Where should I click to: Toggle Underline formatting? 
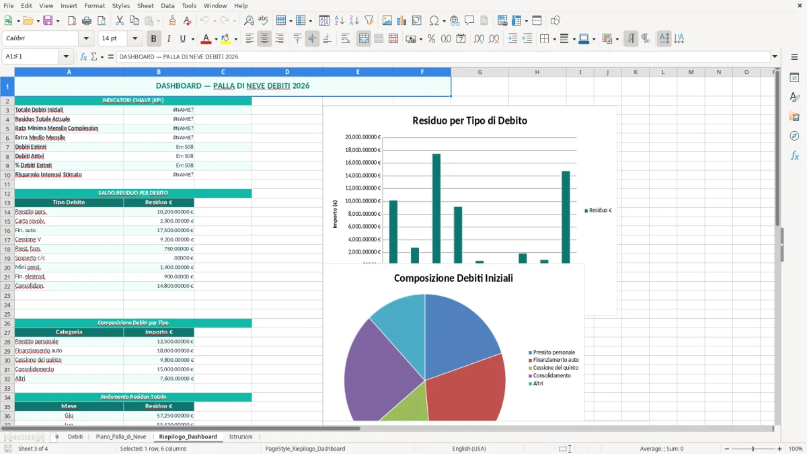coord(183,39)
